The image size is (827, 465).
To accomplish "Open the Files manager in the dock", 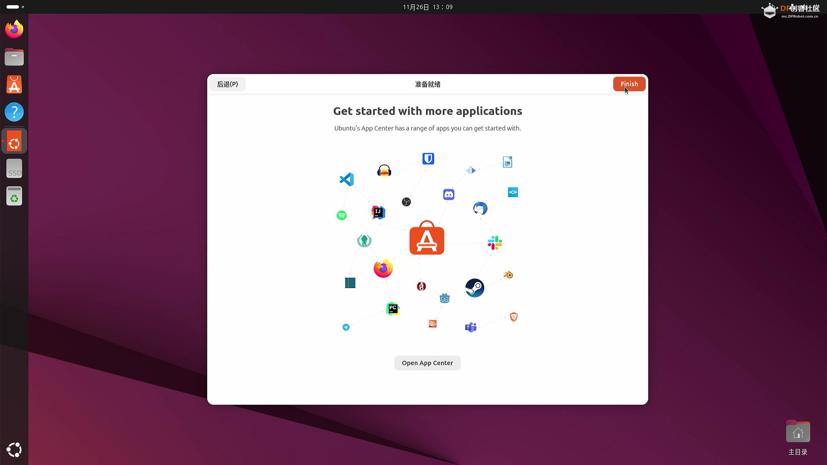I will coord(14,57).
